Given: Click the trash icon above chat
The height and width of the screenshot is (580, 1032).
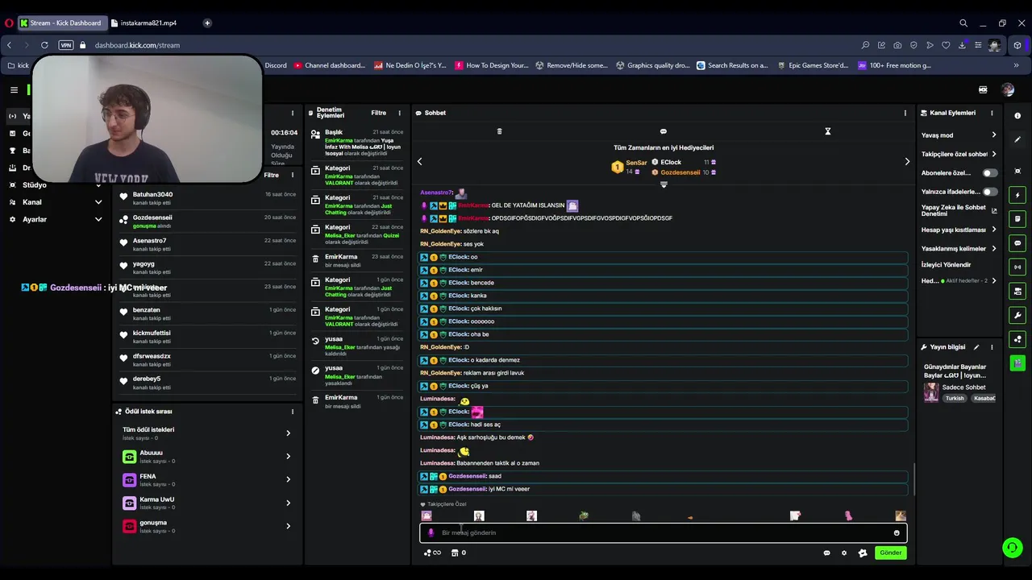Looking at the screenshot, I should pyautogui.click(x=499, y=131).
